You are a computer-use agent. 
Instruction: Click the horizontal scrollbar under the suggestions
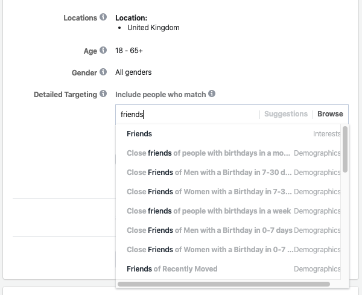(224, 284)
